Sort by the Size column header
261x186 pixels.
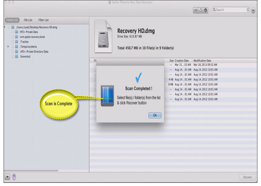point(171,61)
